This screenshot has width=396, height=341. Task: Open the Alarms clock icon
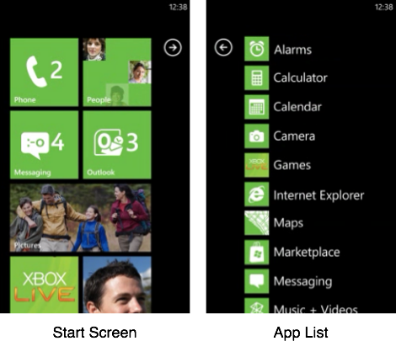256,49
